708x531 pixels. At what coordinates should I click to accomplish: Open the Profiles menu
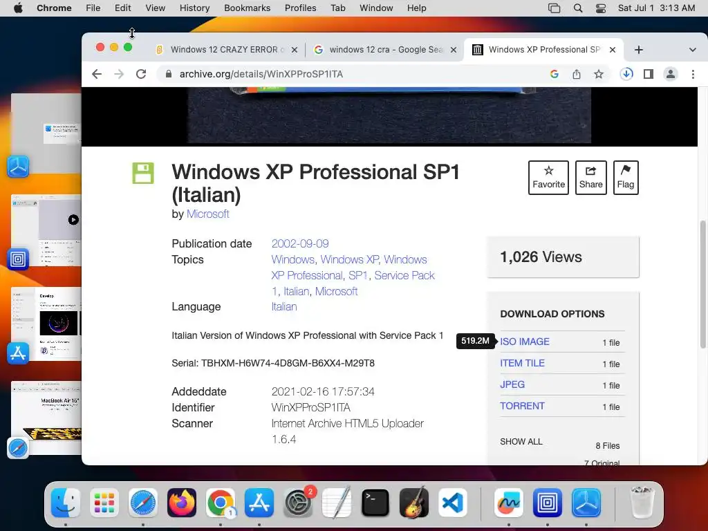pyautogui.click(x=300, y=8)
